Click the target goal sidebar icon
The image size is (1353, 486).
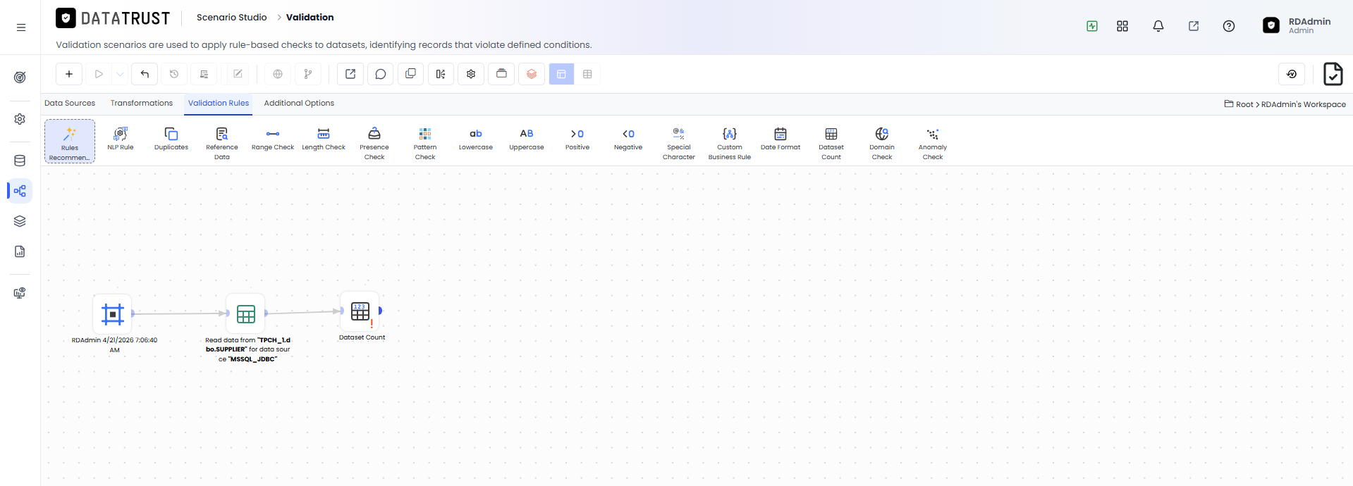pyautogui.click(x=20, y=77)
